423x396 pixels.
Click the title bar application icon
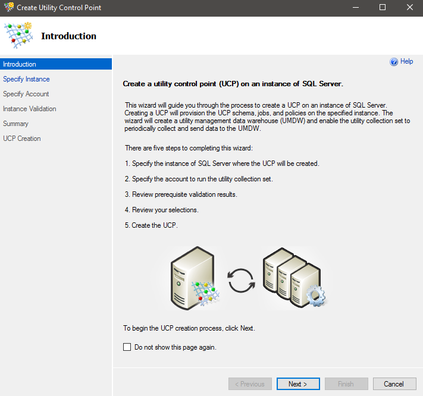pos(9,7)
